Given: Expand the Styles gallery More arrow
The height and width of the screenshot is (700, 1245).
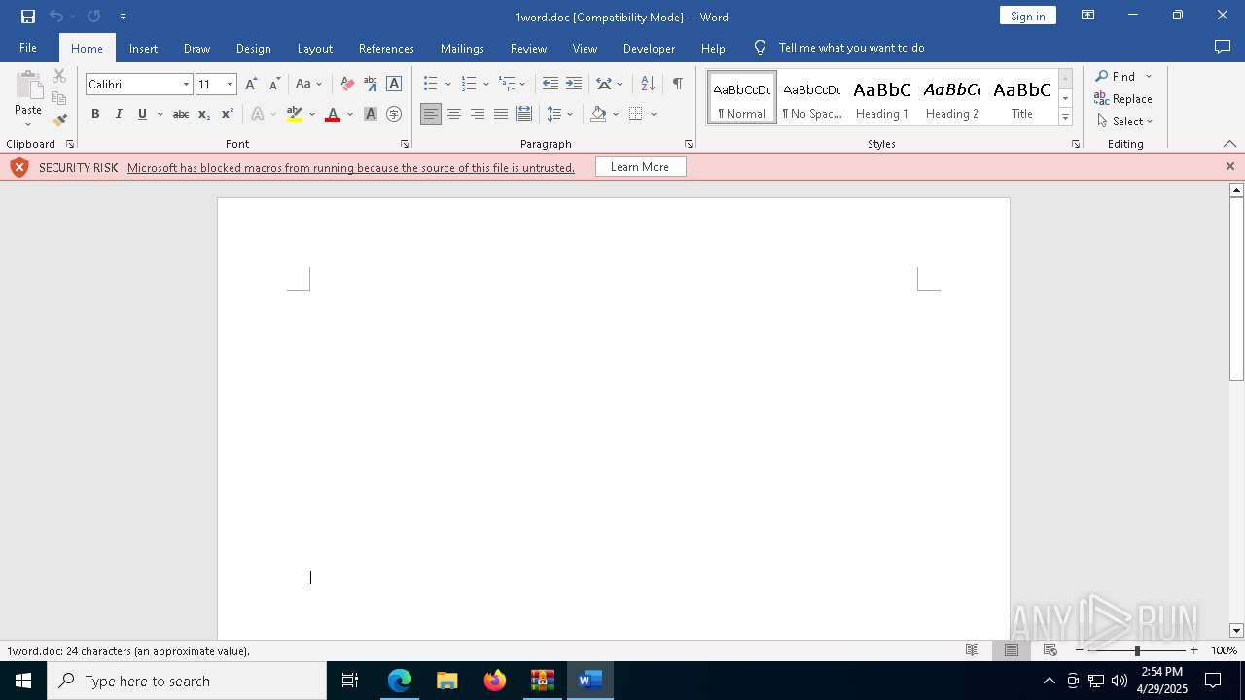Looking at the screenshot, I should tap(1065, 118).
